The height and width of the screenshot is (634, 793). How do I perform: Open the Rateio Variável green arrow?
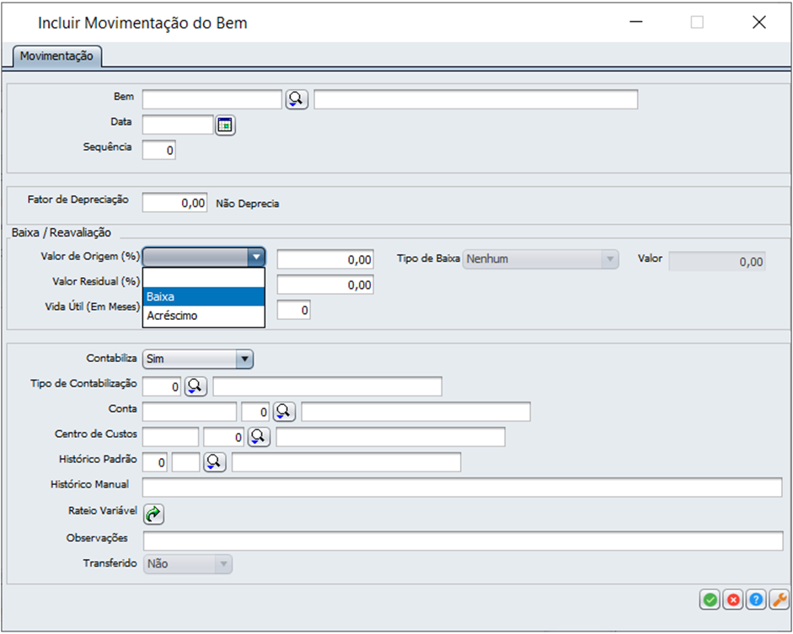click(x=153, y=514)
